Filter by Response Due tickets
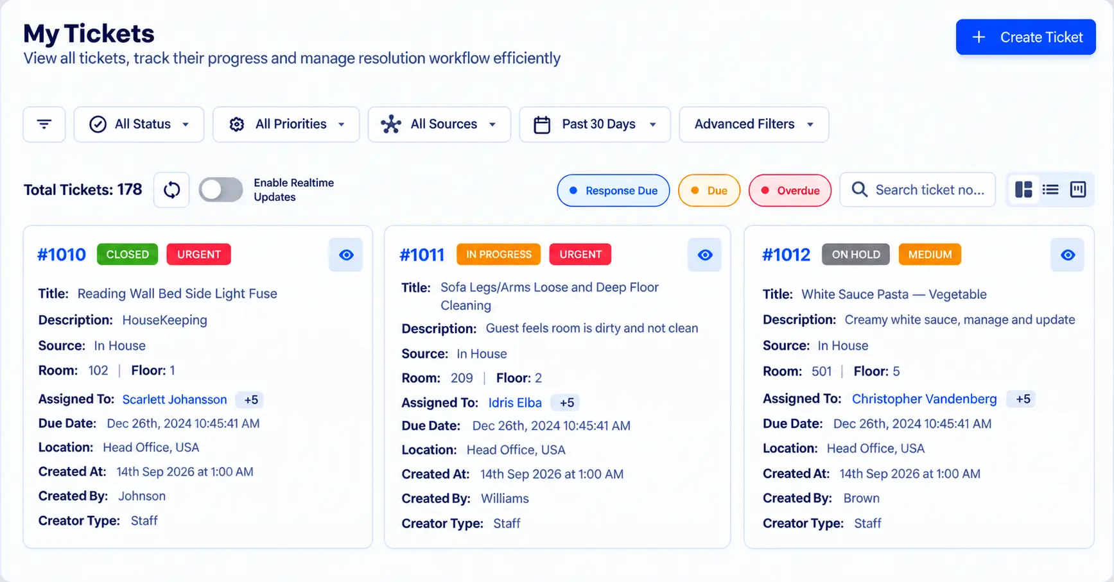 coord(613,191)
